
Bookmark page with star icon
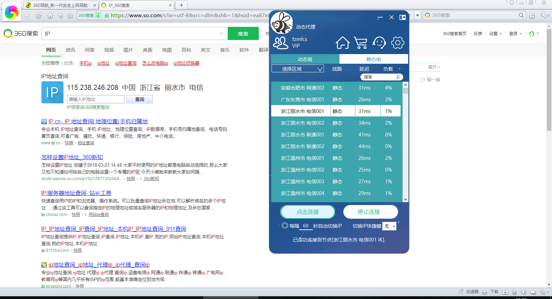point(70,16)
